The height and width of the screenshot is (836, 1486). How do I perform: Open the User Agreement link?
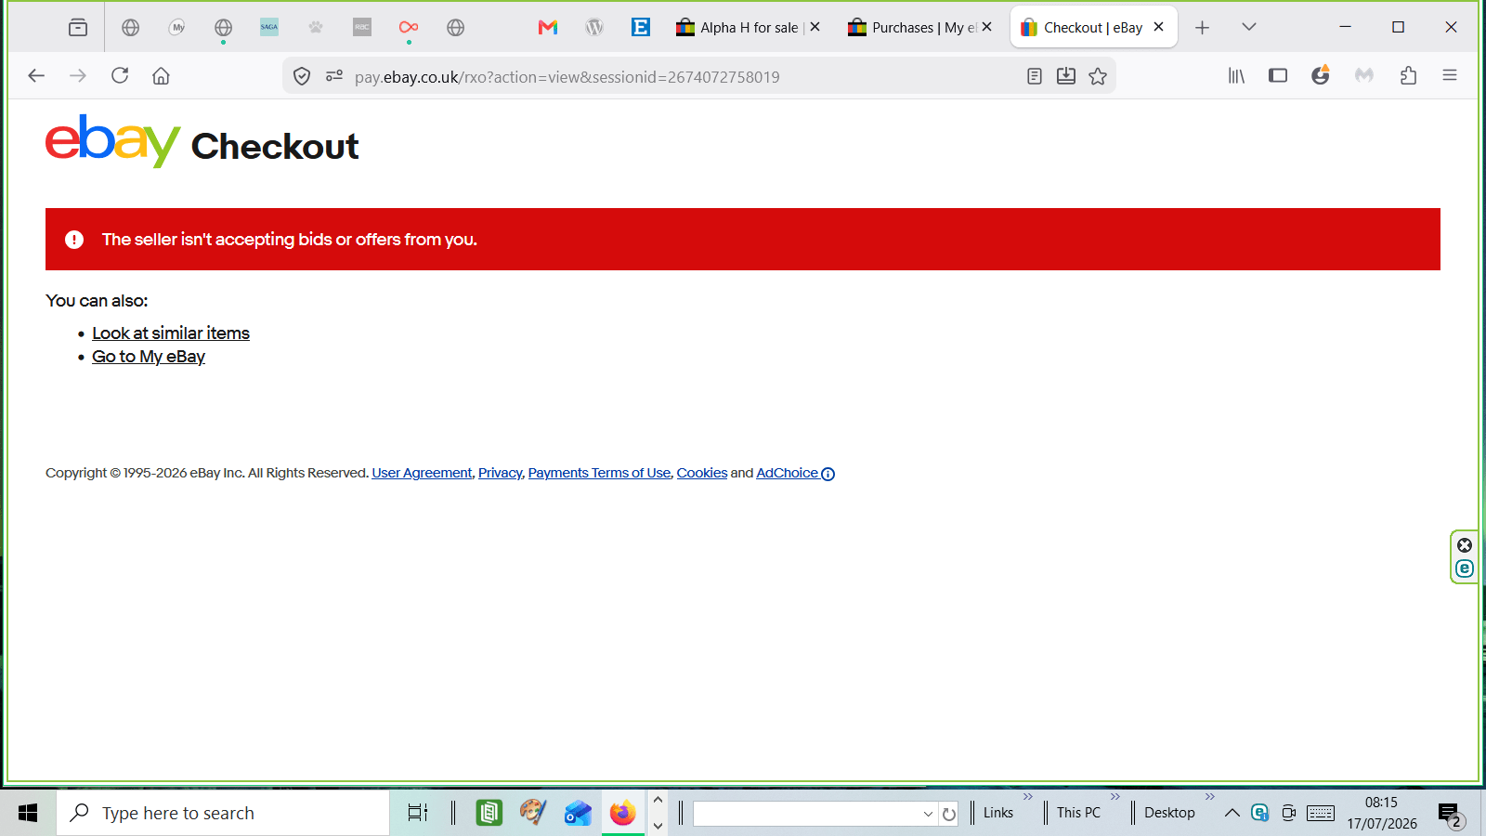click(422, 473)
